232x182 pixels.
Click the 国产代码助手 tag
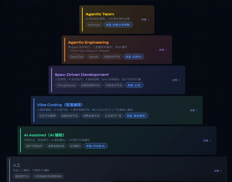click(x=34, y=146)
